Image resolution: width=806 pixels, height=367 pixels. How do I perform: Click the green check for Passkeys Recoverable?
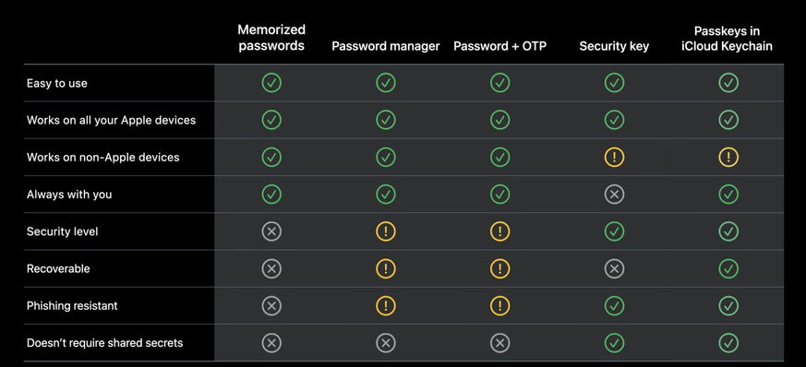click(x=728, y=268)
